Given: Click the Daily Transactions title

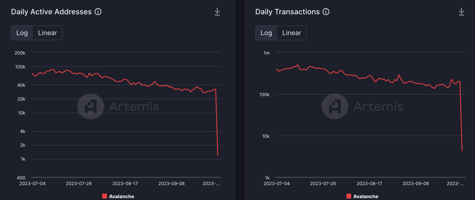Looking at the screenshot, I should [287, 12].
